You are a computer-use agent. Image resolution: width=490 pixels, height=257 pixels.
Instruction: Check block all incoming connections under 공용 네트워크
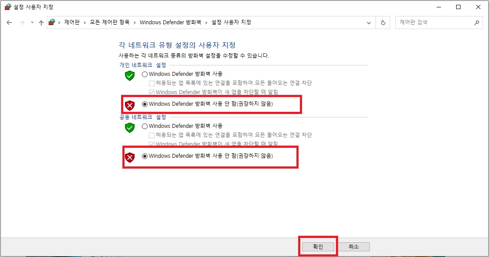click(151, 135)
